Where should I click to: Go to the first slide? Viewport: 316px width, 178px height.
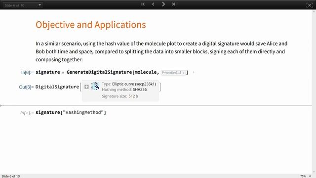[143, 4]
